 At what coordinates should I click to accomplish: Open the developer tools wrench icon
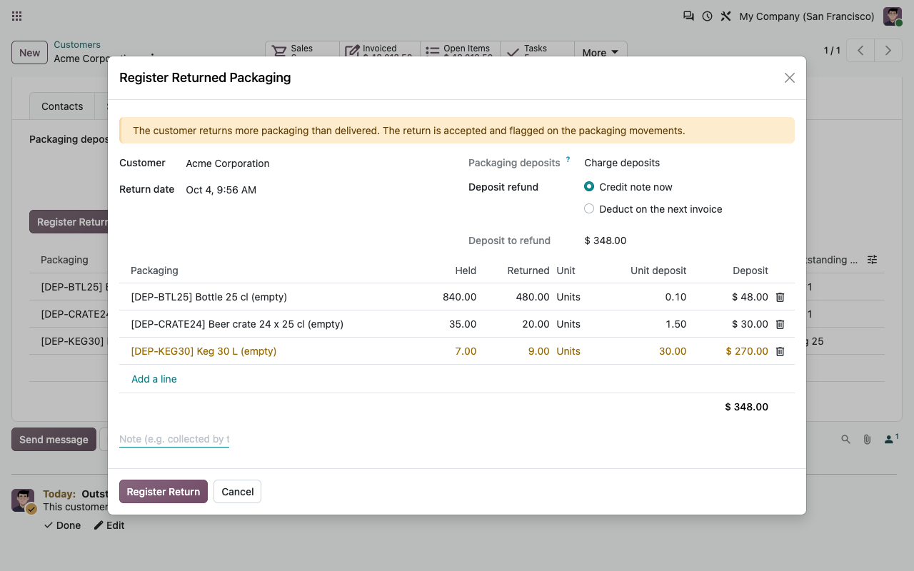coord(725,16)
